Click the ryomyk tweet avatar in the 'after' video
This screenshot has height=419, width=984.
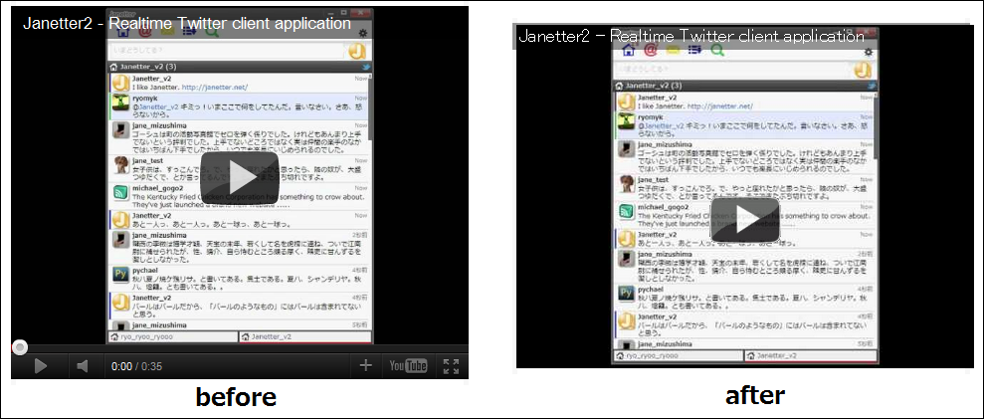pos(626,121)
